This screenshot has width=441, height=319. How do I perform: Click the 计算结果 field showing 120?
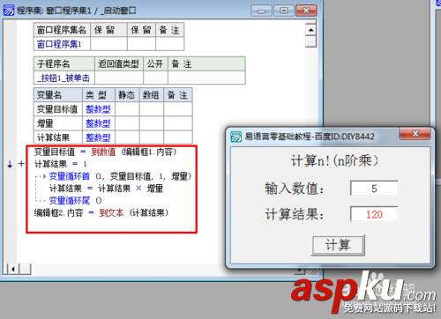tap(374, 214)
